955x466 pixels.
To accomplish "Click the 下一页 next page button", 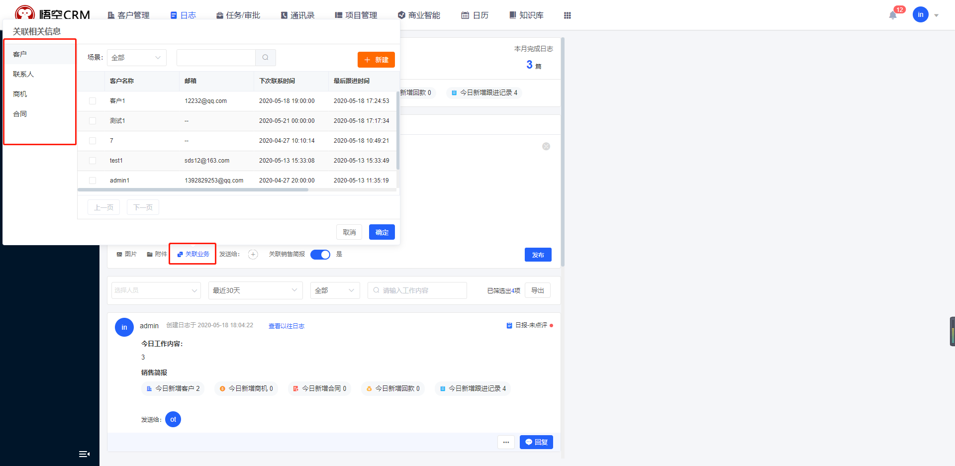I will tap(143, 207).
